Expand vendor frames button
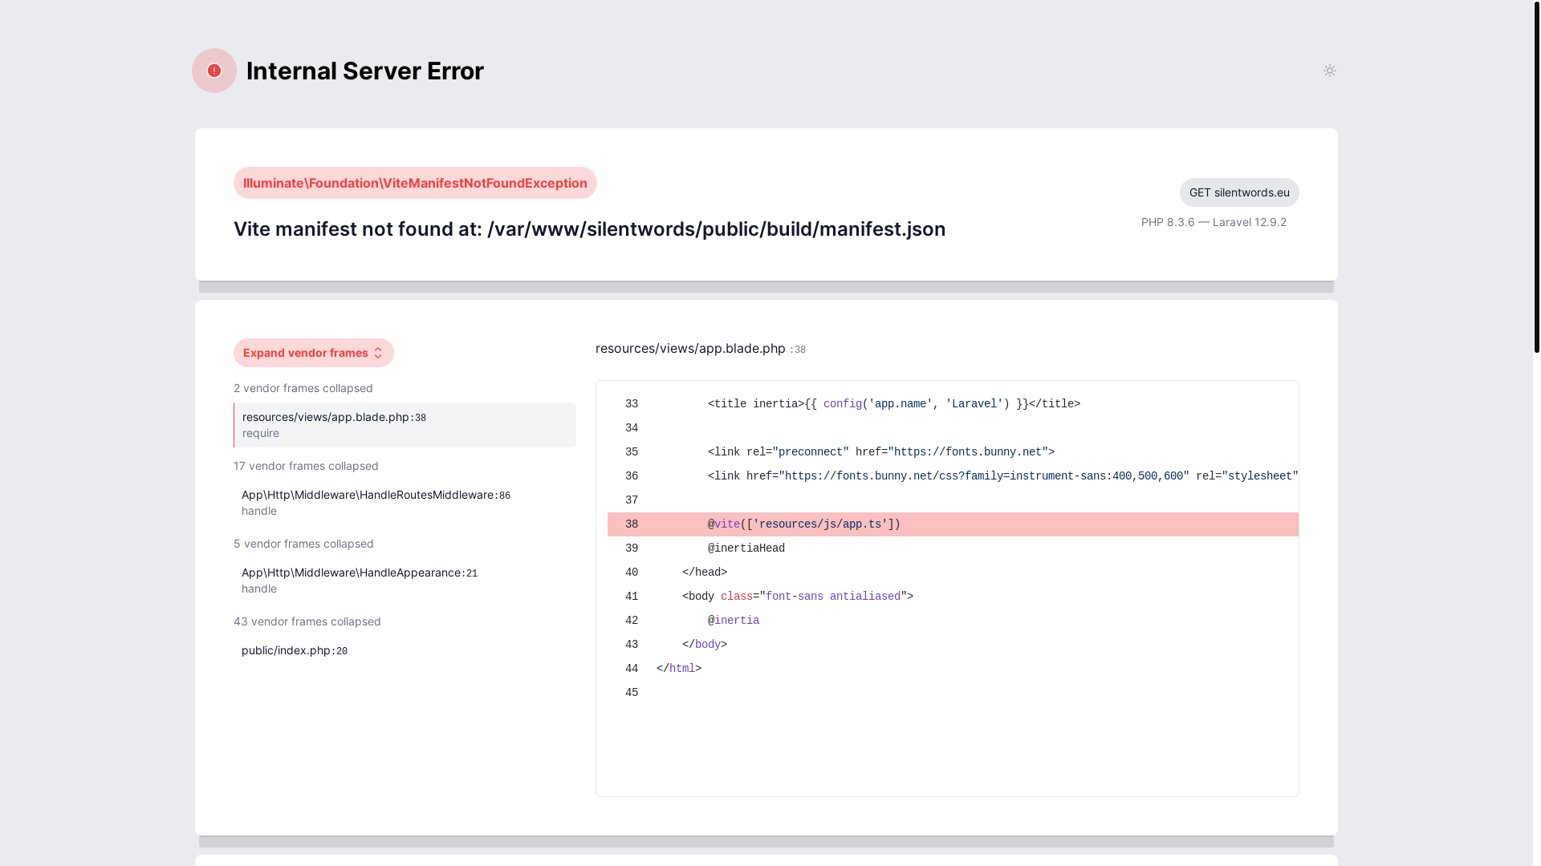The width and height of the screenshot is (1541, 866). tap(314, 353)
